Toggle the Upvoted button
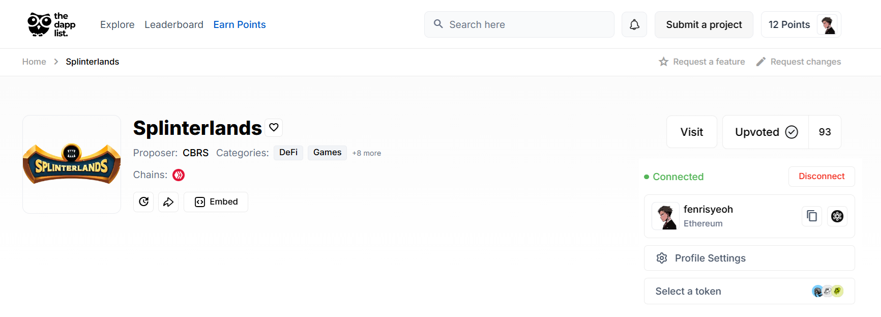Screen dimensions: 881x317 pos(766,132)
